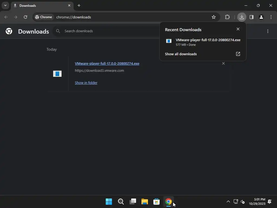Open Microsoft Store from taskbar
The image size is (277, 208).
(x=156, y=201)
